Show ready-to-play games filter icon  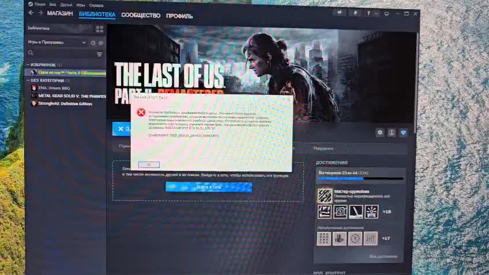101,43
